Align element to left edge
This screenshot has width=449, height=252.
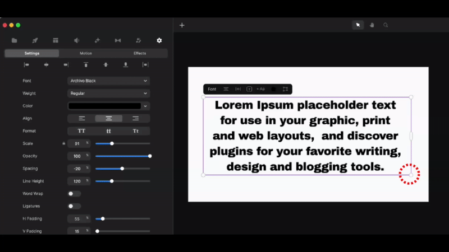[x=26, y=65]
